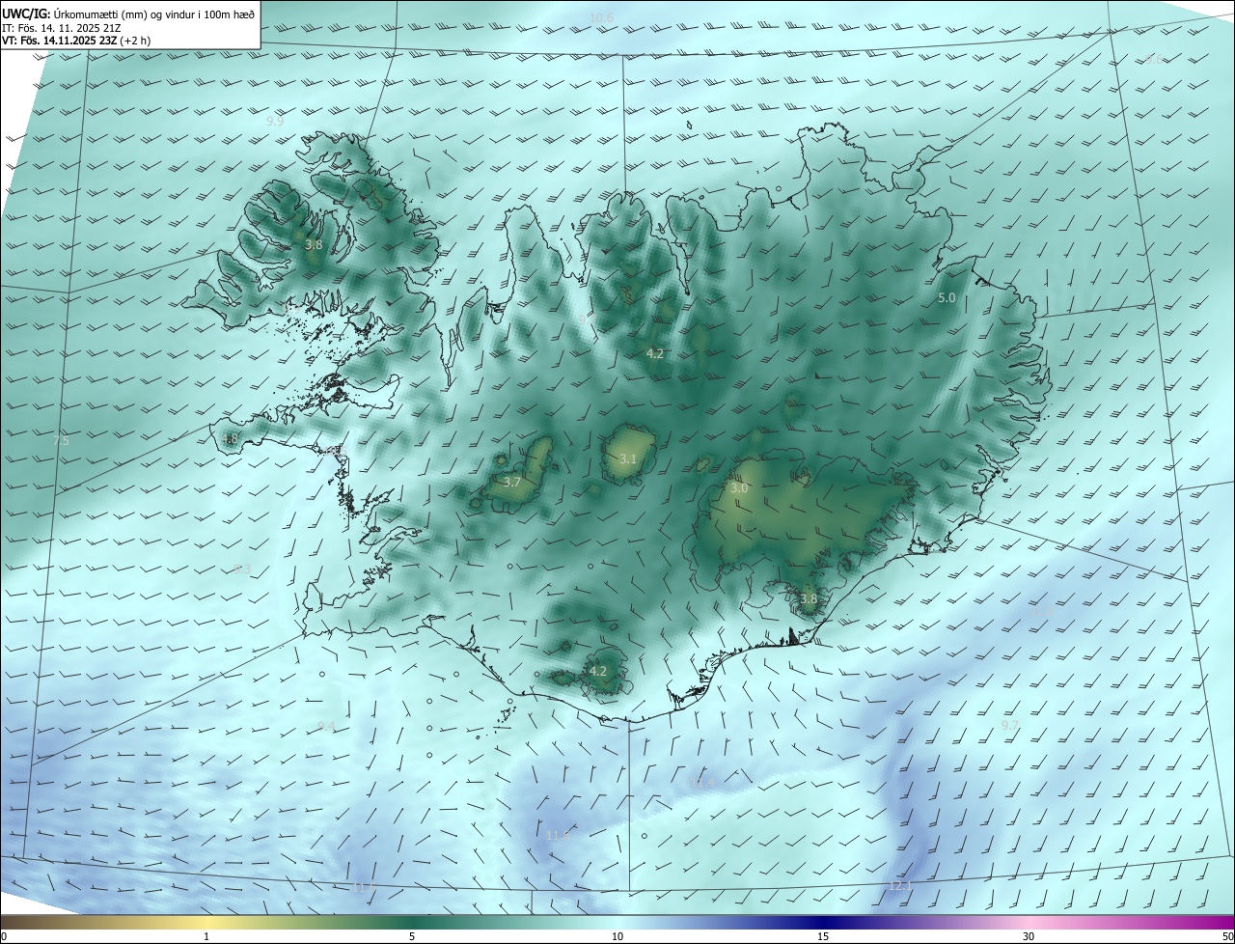This screenshot has width=1235, height=944.
Task: Click the 5.0 value in northeast Iceland
Action: click(x=947, y=298)
